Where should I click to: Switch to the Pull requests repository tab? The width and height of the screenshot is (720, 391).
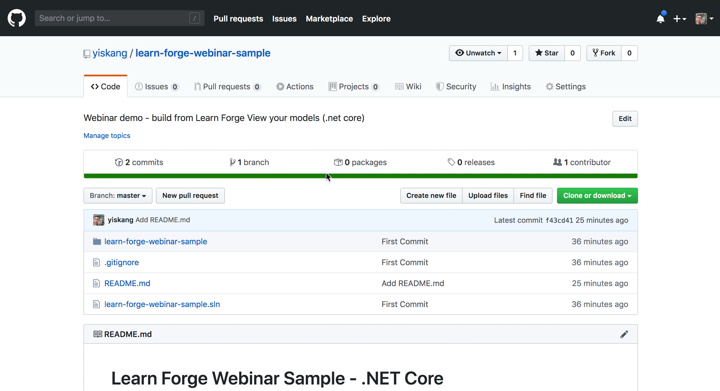pos(228,87)
